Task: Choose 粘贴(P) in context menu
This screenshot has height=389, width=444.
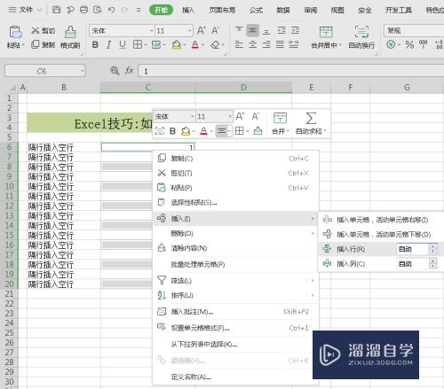Action: click(235, 188)
